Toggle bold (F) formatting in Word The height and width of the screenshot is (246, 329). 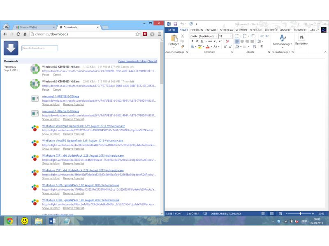click(x=192, y=41)
